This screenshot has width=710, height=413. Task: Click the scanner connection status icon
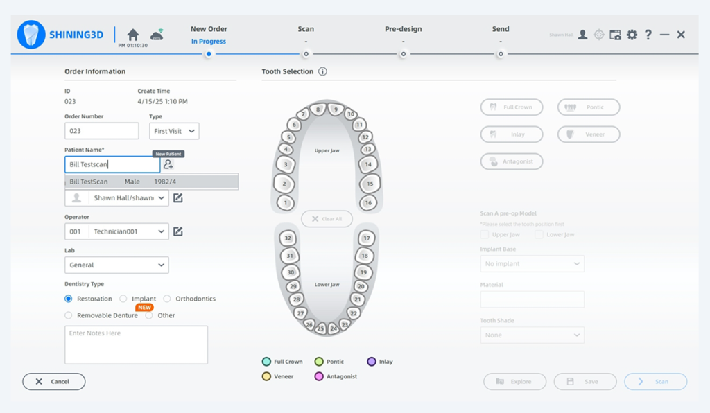[157, 35]
